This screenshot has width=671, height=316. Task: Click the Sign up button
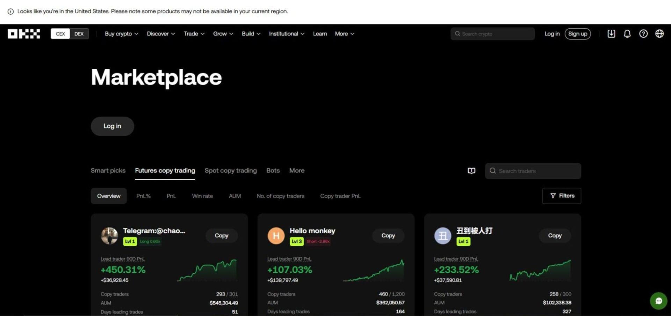(578, 34)
